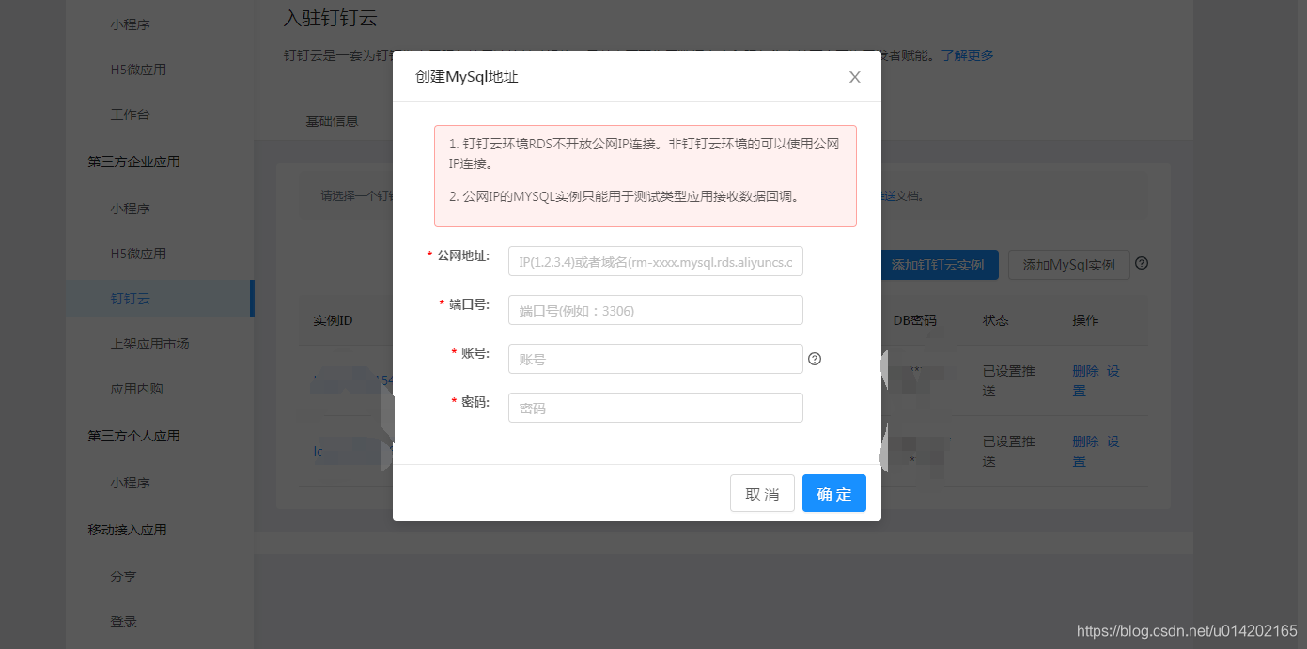Select 小程序 under 第三方企业应用
1307x649 pixels.
[130, 209]
